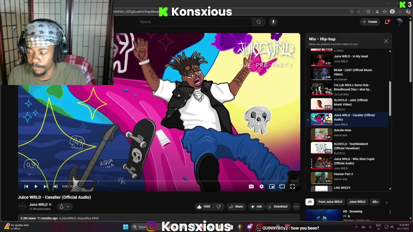Image resolution: width=413 pixels, height=232 pixels.
Task: Play Bloodhound Diss from the playlist
Action: click(348, 89)
